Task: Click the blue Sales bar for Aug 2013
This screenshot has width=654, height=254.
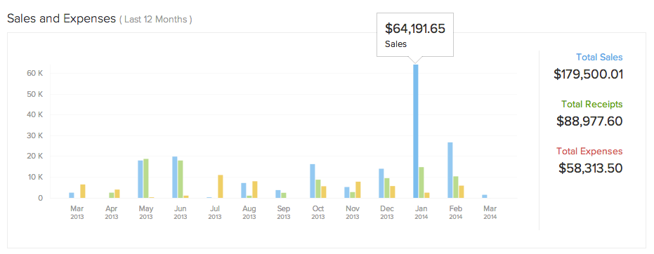Action: 244,191
